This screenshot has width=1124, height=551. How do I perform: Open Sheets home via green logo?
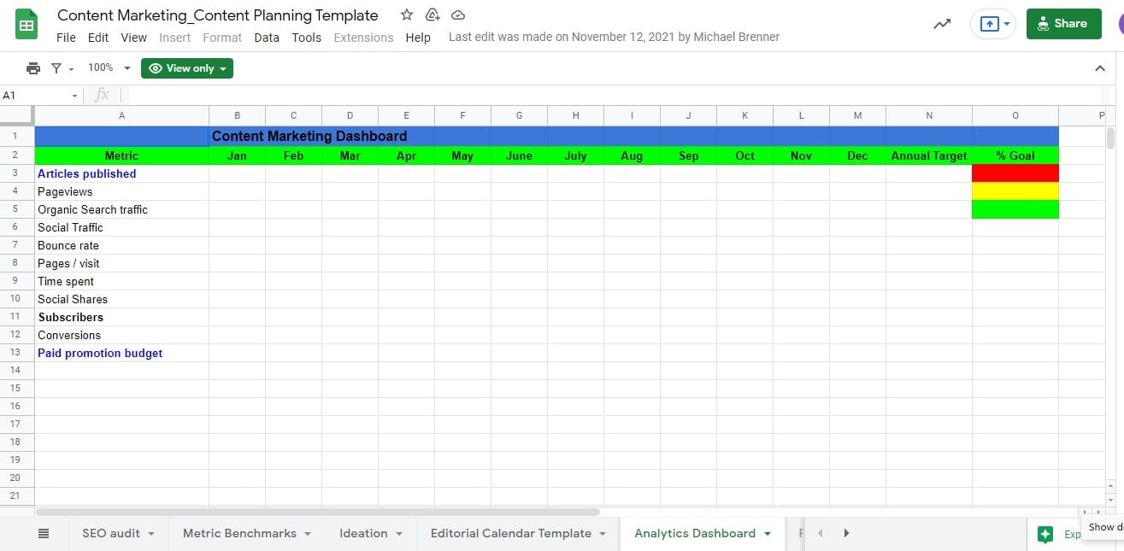click(x=26, y=23)
